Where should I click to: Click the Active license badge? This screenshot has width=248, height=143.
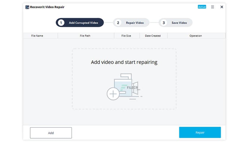tap(202, 7)
